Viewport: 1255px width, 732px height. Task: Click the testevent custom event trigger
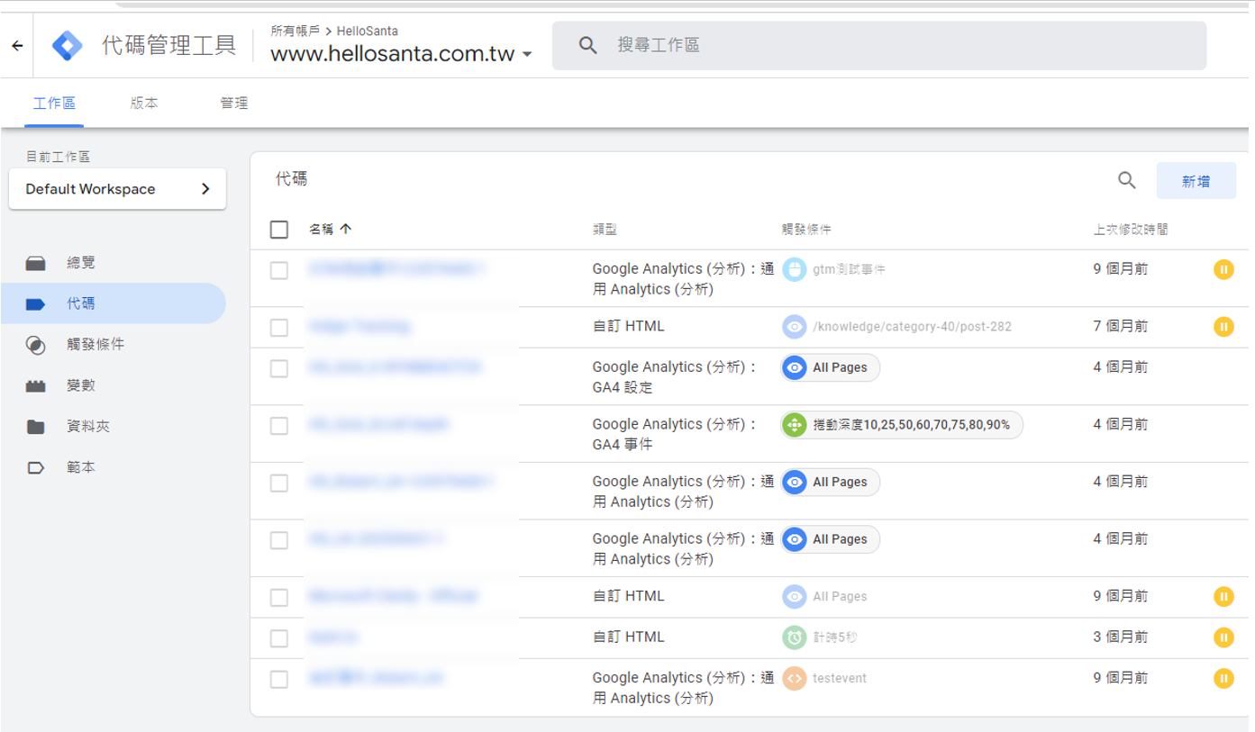(x=824, y=678)
